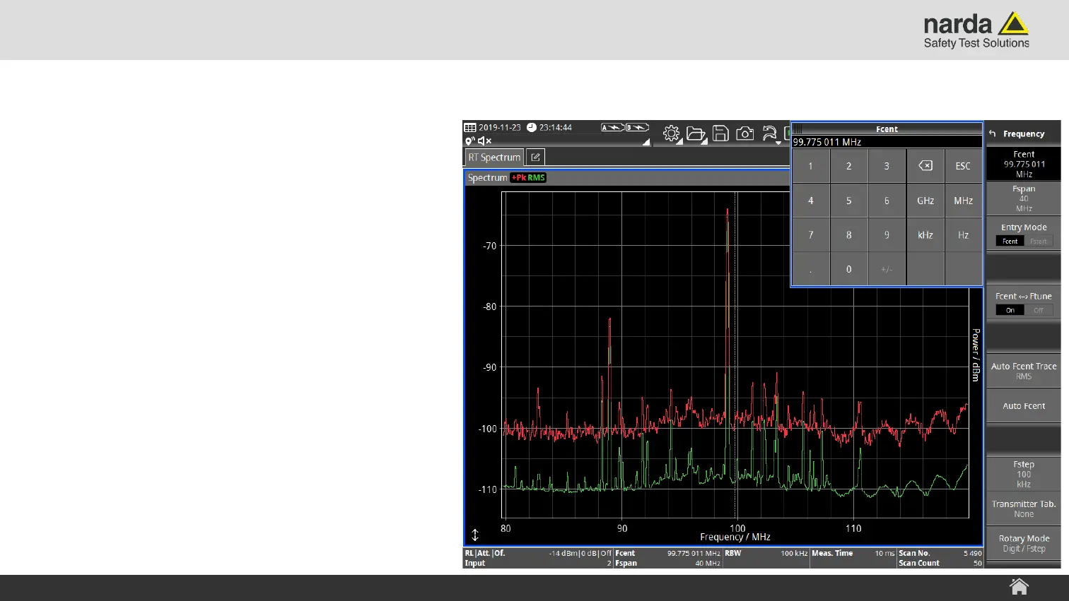Viewport: 1069px width, 601px height.
Task: Click keypad digit 2
Action: click(x=849, y=166)
